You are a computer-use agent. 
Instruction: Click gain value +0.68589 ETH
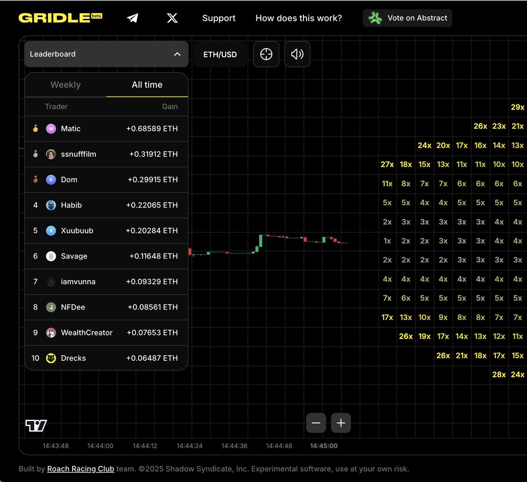tap(152, 129)
